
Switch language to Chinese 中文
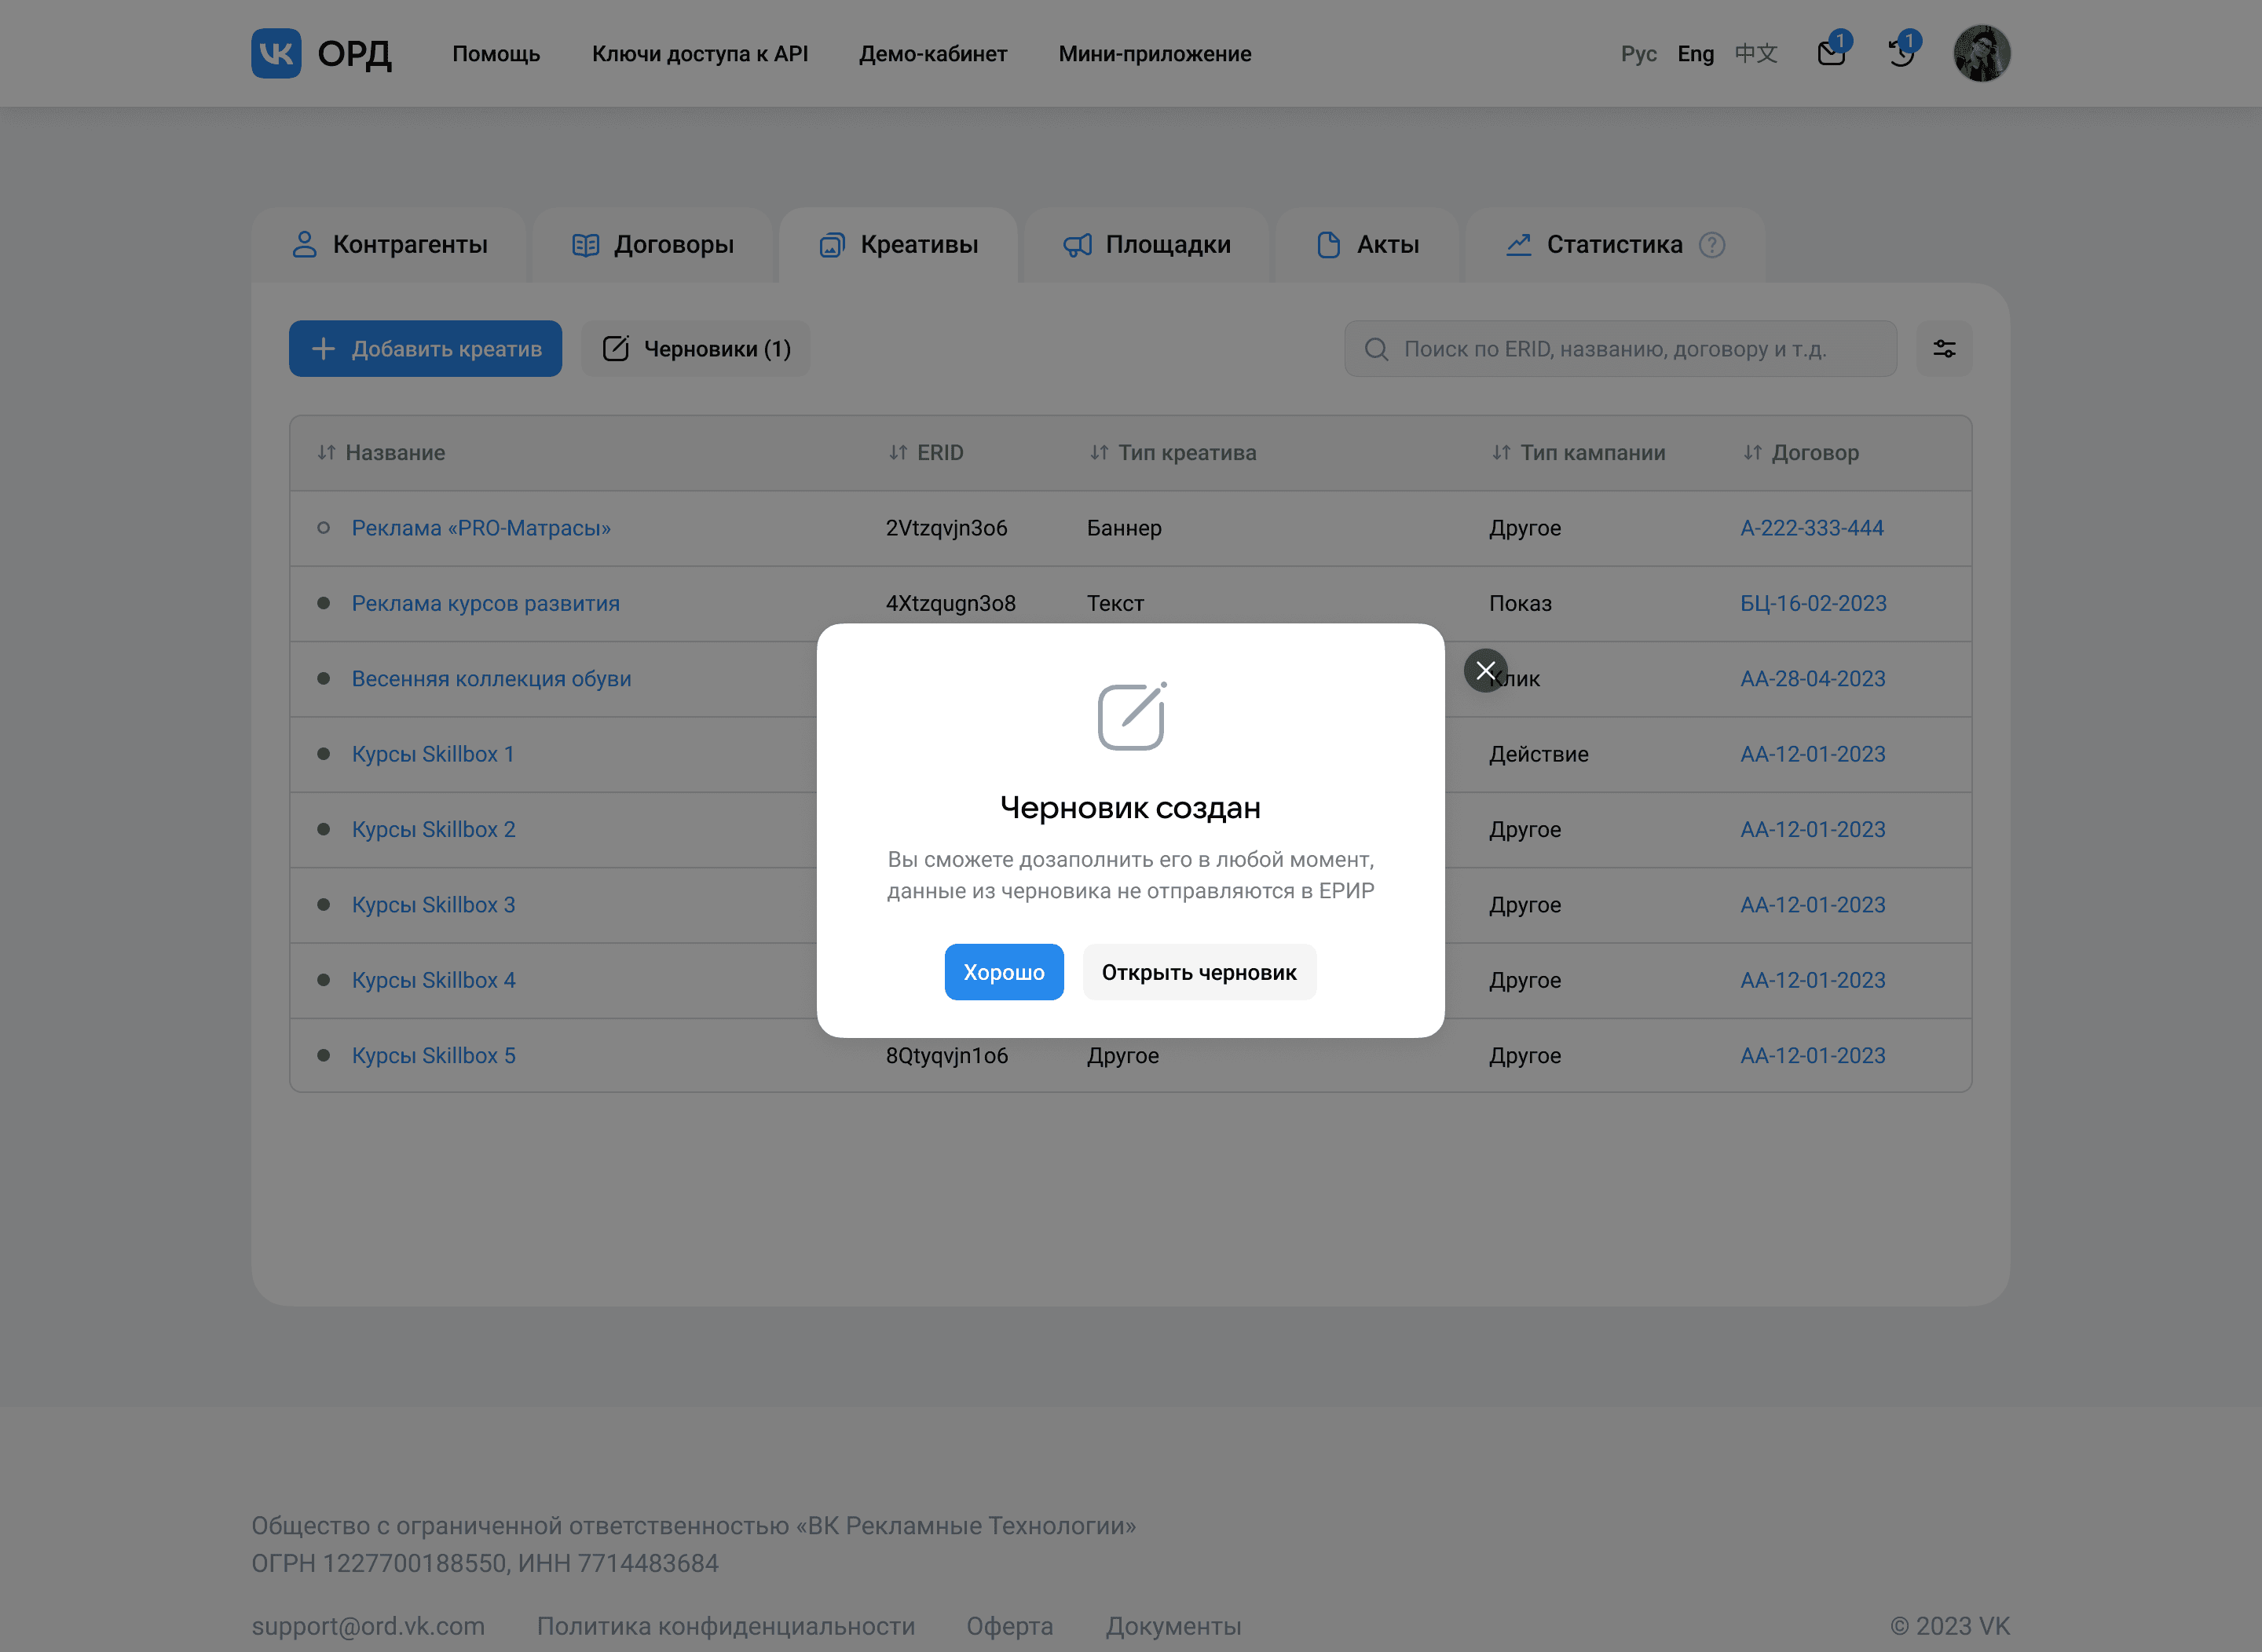(x=1755, y=54)
